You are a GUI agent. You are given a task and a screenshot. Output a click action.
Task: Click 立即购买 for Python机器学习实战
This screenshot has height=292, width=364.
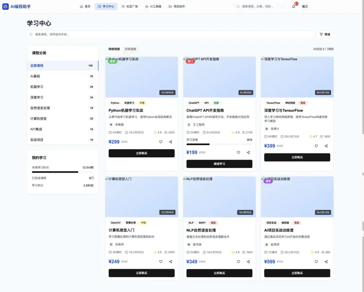tap(142, 153)
